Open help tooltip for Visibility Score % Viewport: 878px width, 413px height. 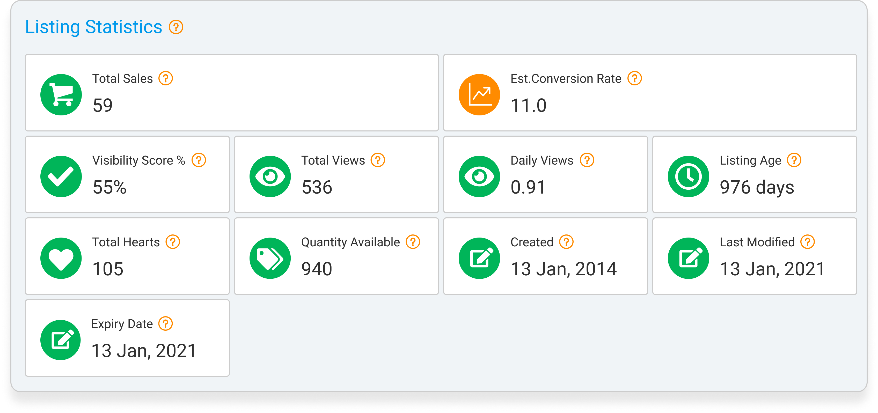(x=199, y=160)
